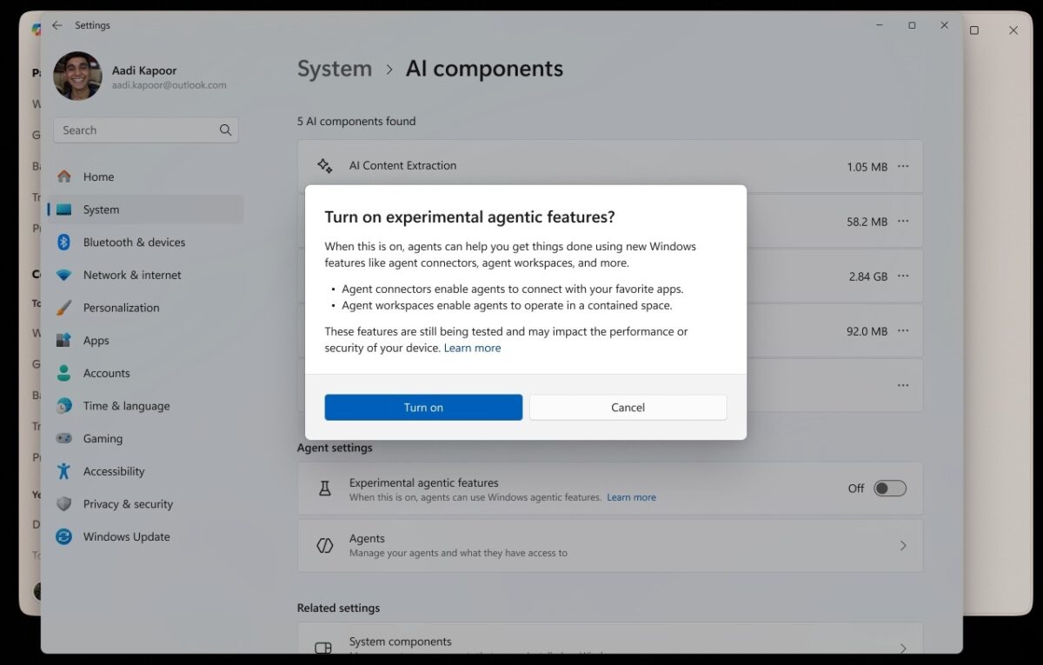Open more options for AI Content Extraction
The width and height of the screenshot is (1043, 665).
coord(903,166)
